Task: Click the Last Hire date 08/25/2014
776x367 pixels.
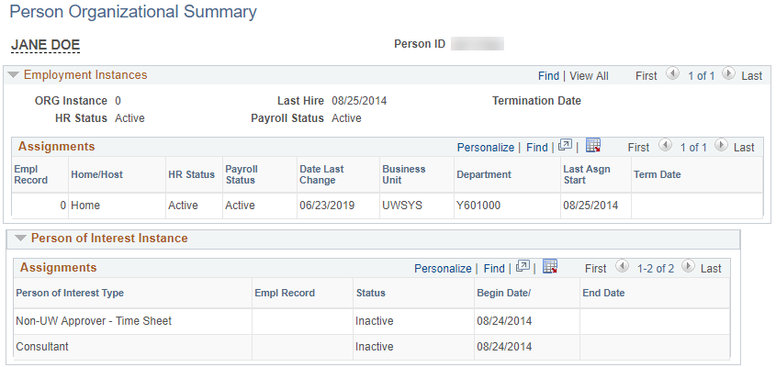Action: (359, 101)
